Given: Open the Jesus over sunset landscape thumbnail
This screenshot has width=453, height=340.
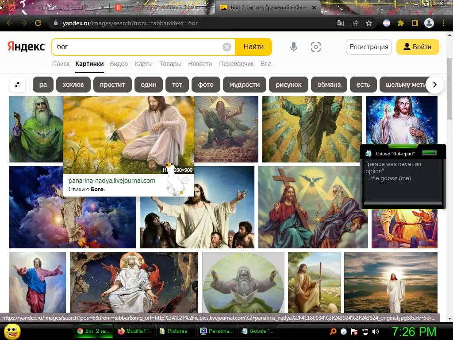Looking at the screenshot, I should tap(391, 282).
